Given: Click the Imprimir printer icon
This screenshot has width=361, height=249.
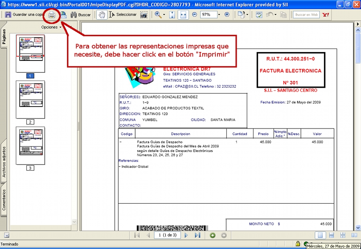Looking at the screenshot, I should pyautogui.click(x=52, y=15).
